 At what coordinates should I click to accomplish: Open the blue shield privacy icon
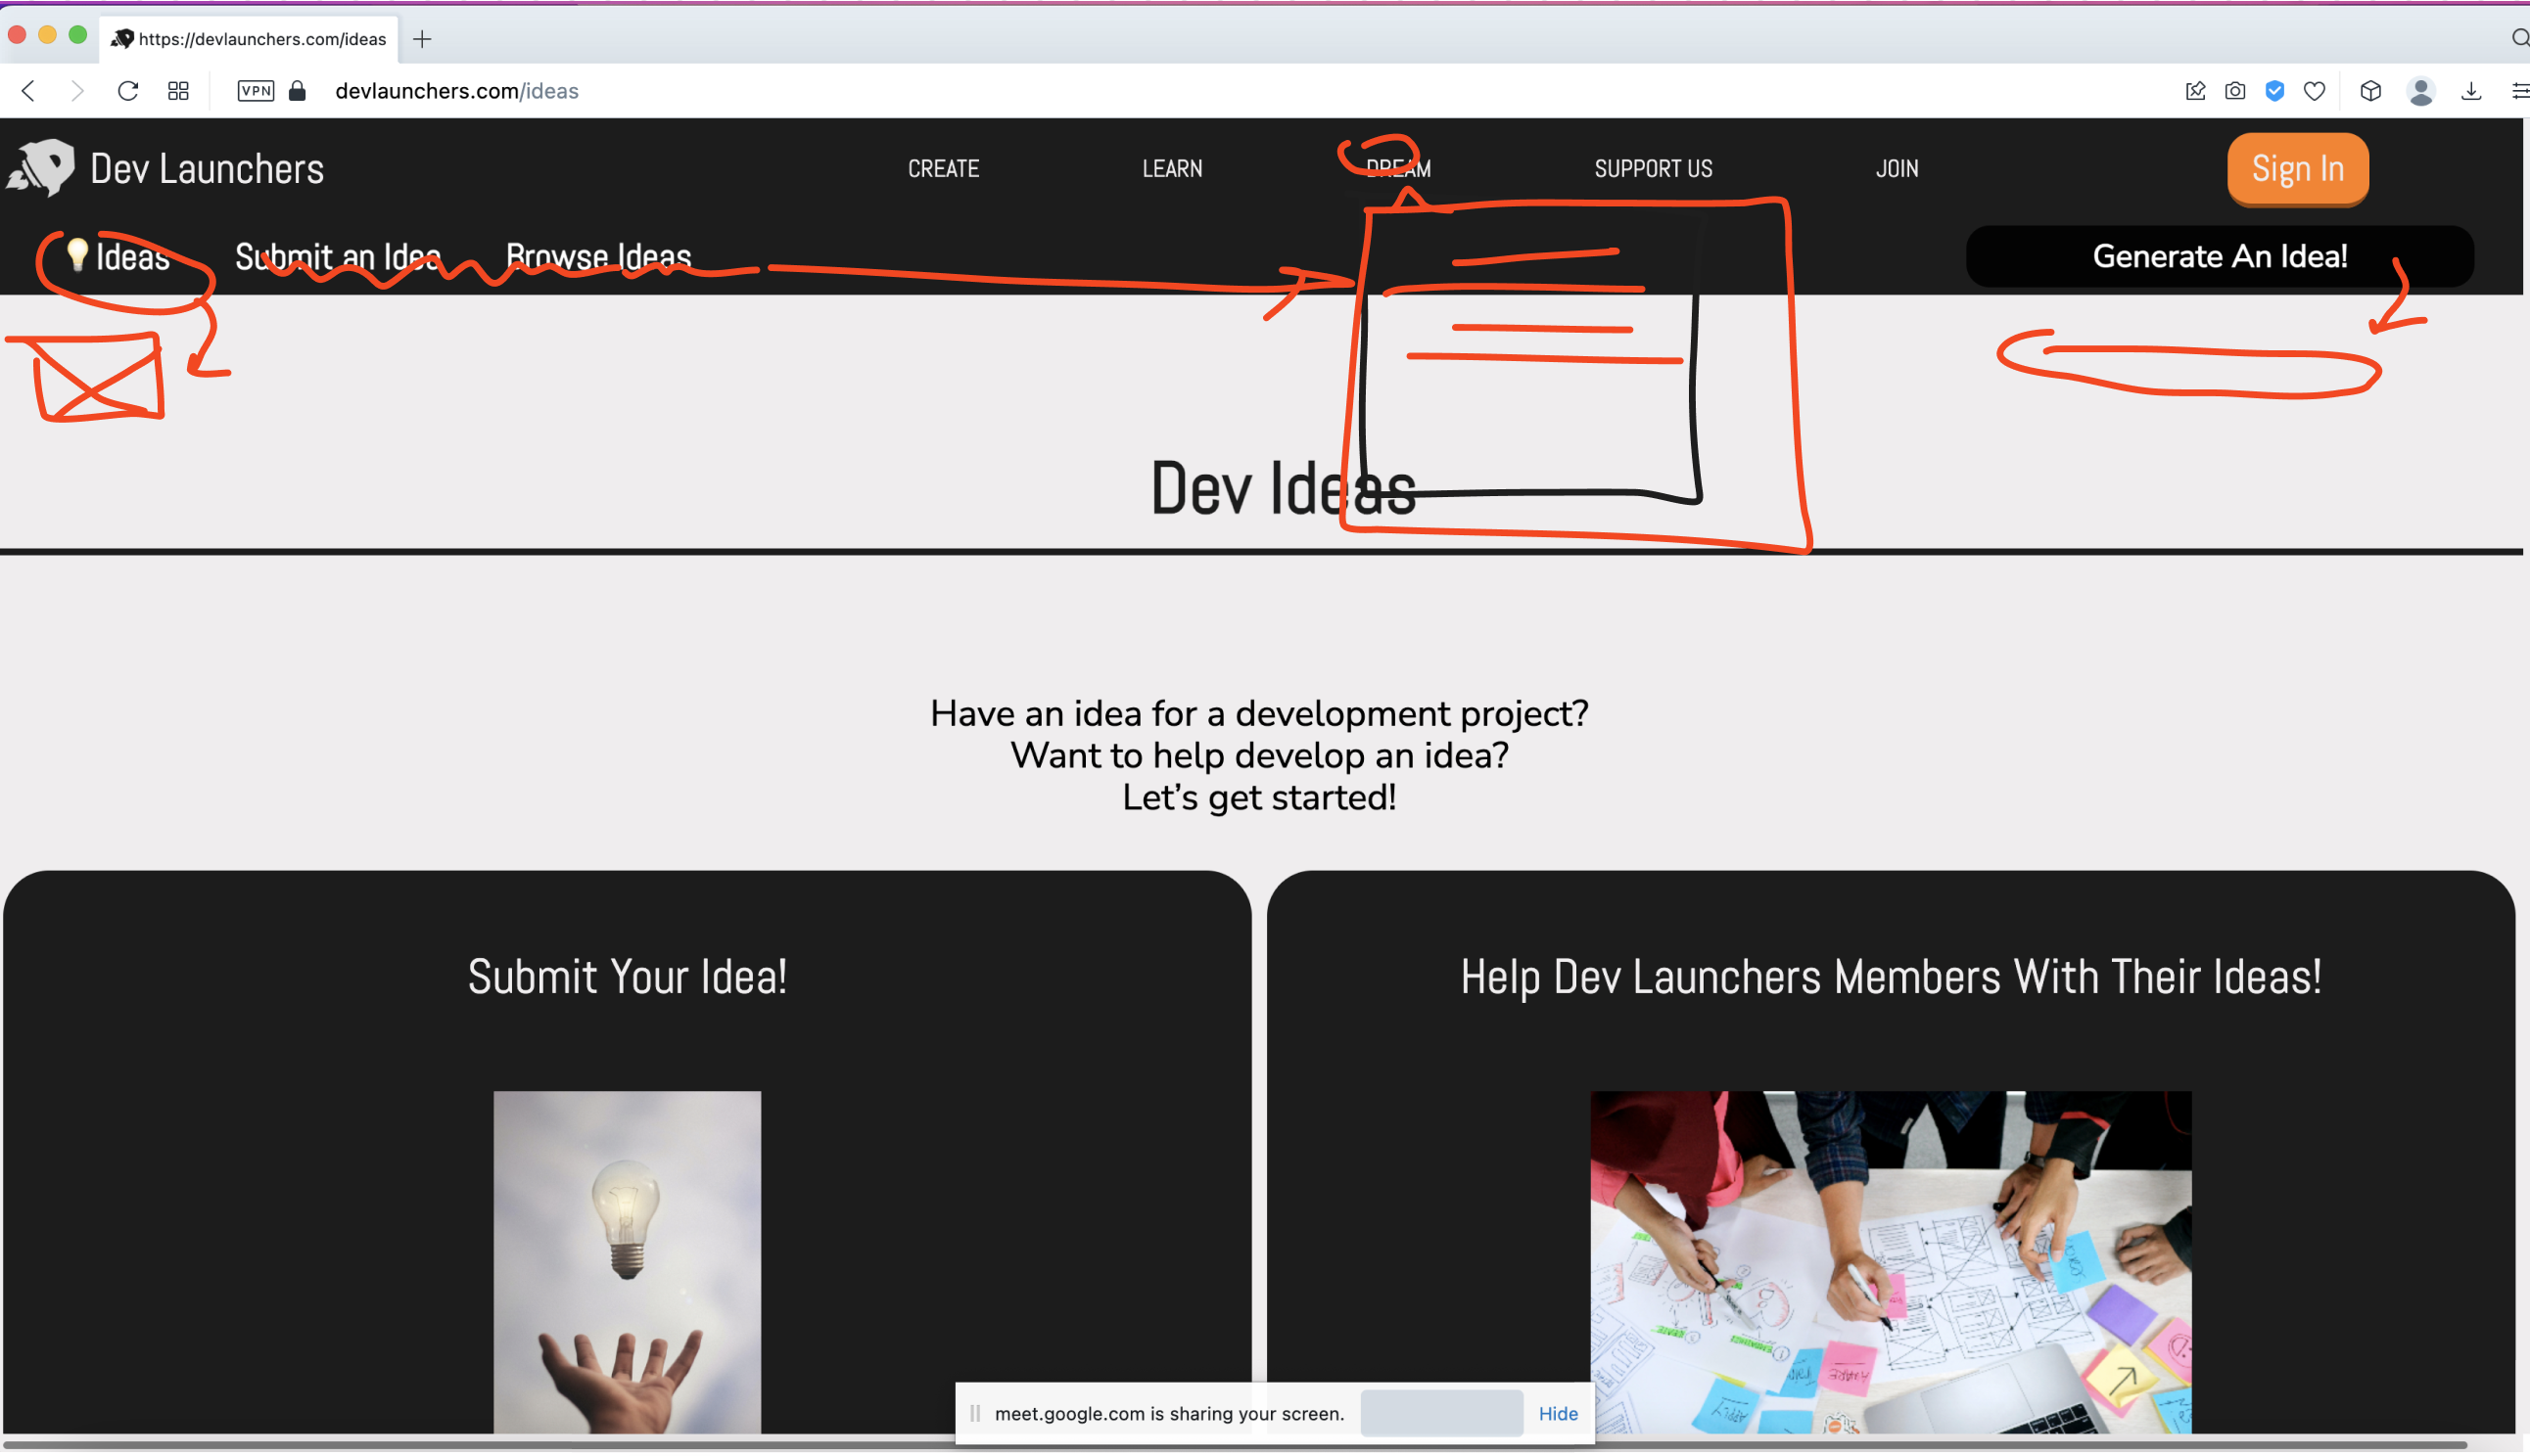click(2274, 91)
